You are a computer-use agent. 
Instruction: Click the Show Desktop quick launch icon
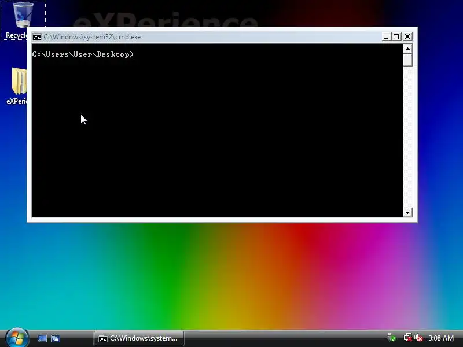[x=42, y=338]
